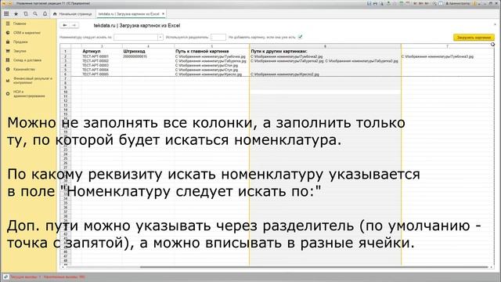Viewport: 501px width, 282px height.
Task: Go forward with the right arrow button
Action: [74, 25]
